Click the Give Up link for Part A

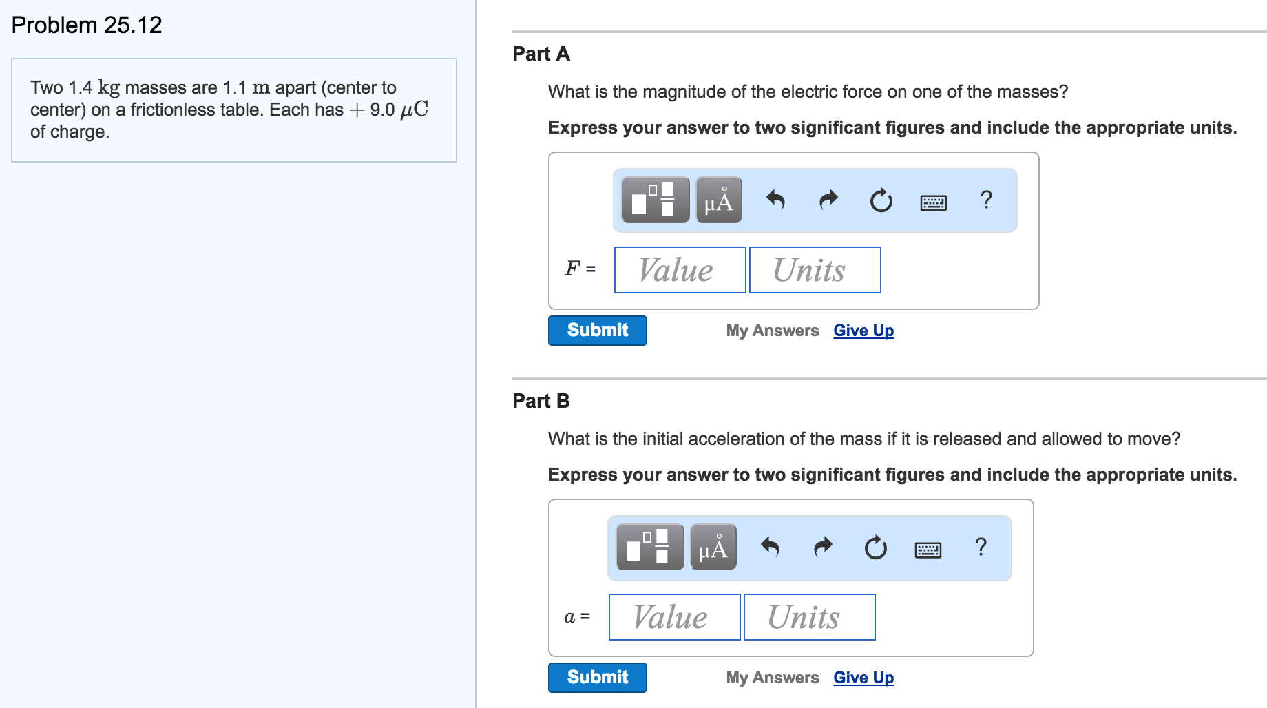pos(863,331)
